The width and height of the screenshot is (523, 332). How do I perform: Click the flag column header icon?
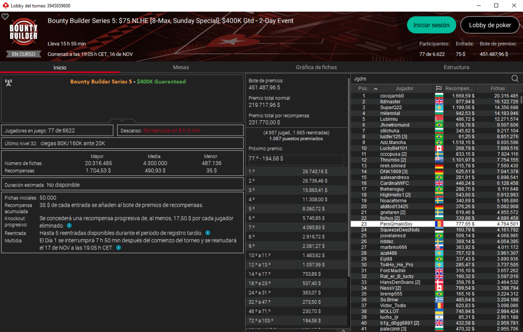point(438,89)
